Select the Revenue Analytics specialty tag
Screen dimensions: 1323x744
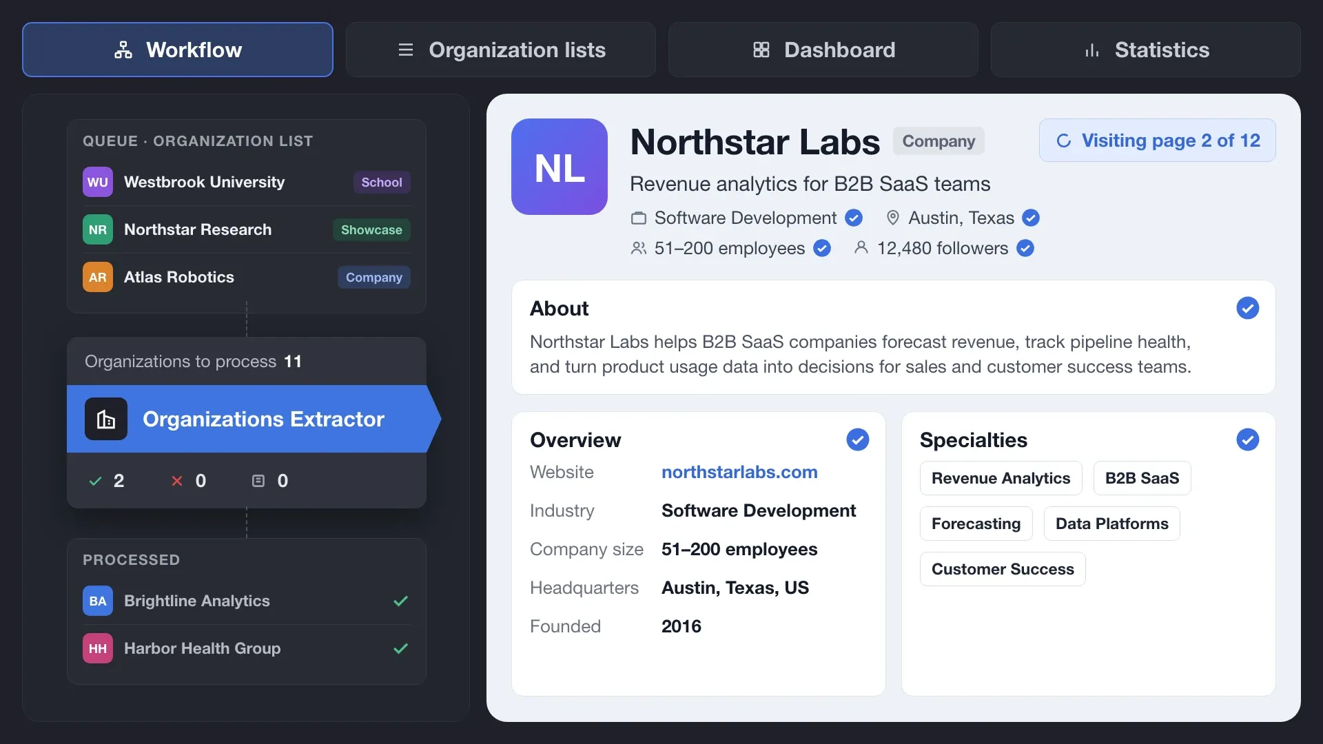click(x=1001, y=478)
